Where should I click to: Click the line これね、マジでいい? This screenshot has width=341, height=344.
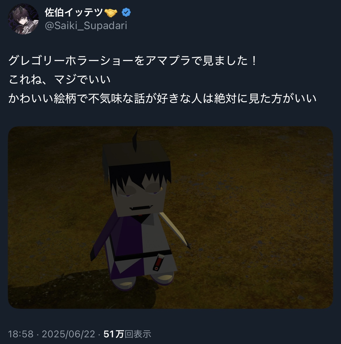pyautogui.click(x=59, y=79)
